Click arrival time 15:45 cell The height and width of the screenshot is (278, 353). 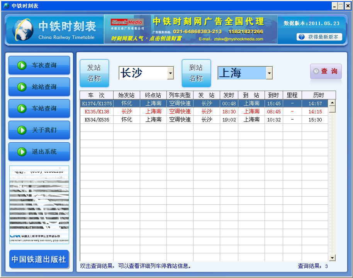pos(274,103)
